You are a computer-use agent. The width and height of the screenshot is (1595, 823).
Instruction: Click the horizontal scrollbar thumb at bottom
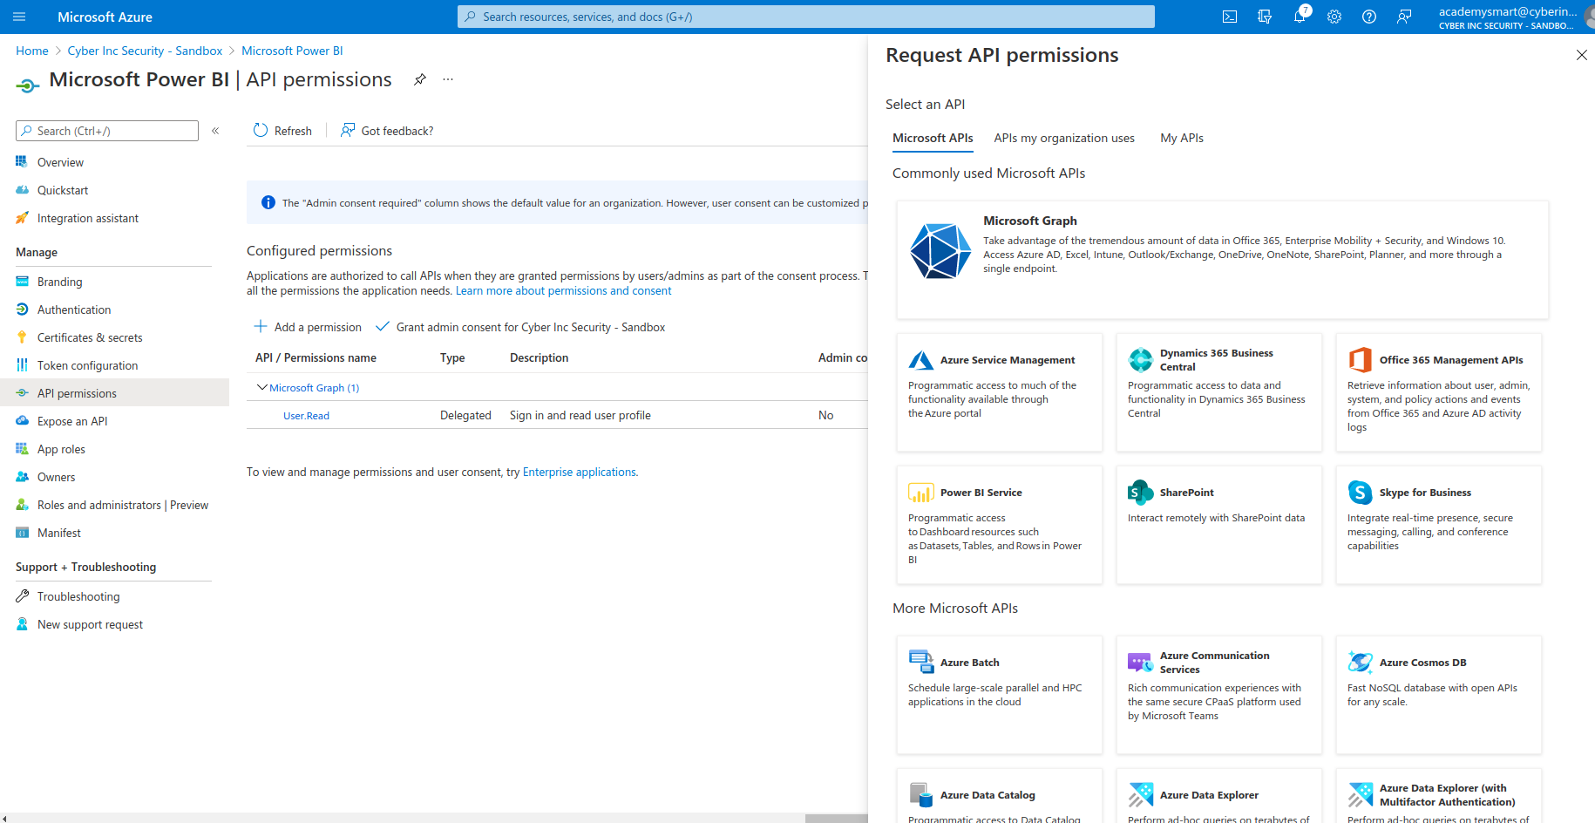[837, 819]
